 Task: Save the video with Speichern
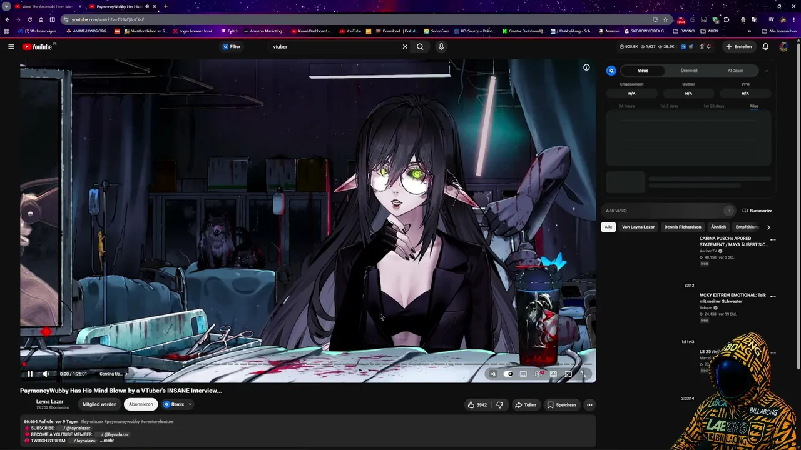coord(561,405)
